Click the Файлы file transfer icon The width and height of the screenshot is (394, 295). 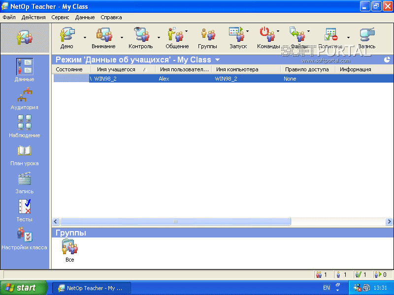(297, 34)
